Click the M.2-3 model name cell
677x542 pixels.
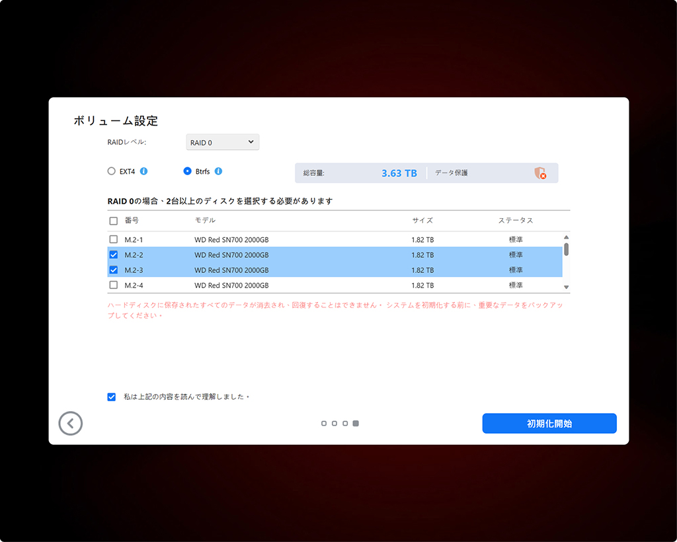pyautogui.click(x=231, y=270)
